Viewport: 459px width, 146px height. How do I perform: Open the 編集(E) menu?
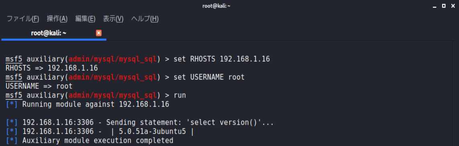coord(85,19)
